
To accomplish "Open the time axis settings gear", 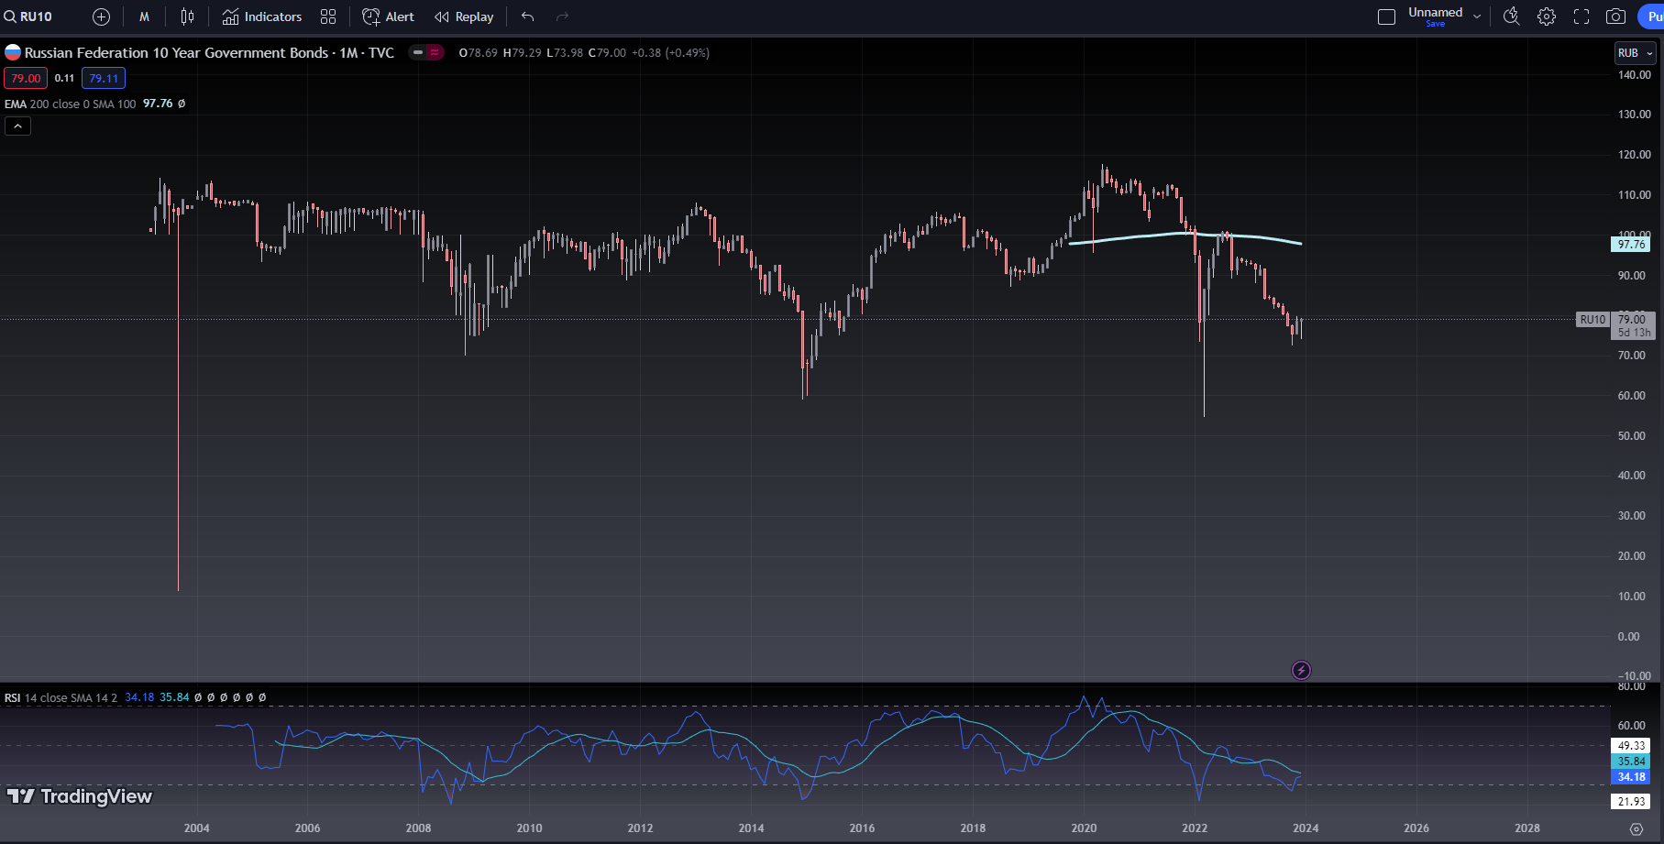I will click(x=1636, y=828).
